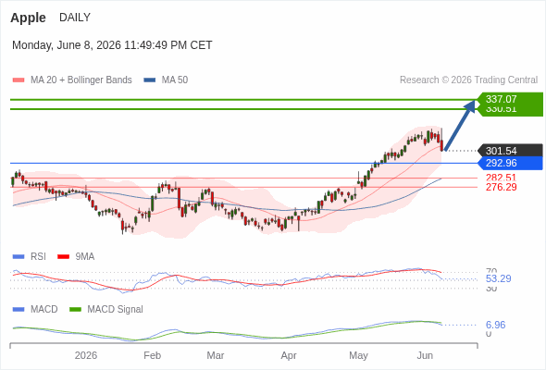Click the Apr marker on time axis
This screenshot has width=546, height=370.
pos(289,355)
